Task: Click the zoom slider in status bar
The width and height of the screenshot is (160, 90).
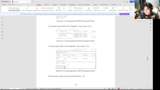Action: click(x=142, y=88)
